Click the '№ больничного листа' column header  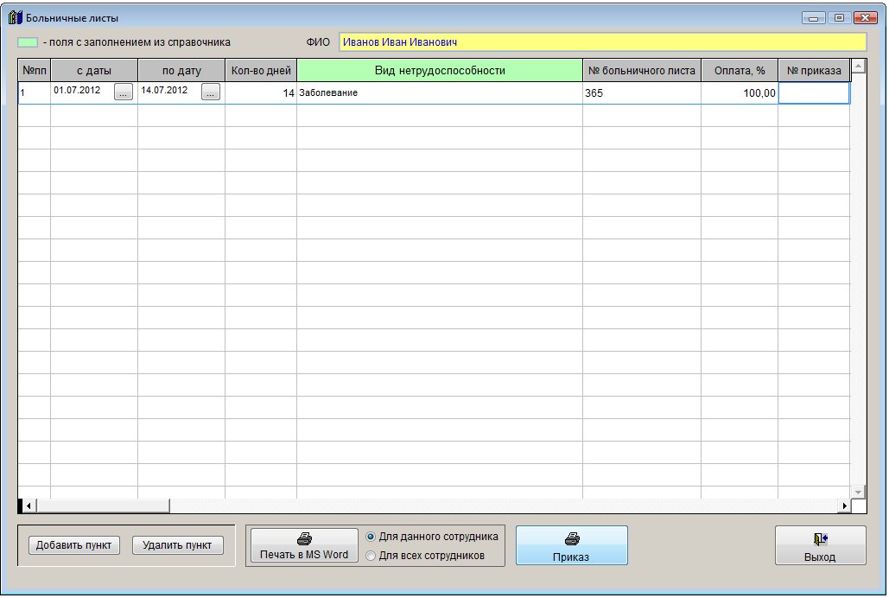(x=642, y=70)
